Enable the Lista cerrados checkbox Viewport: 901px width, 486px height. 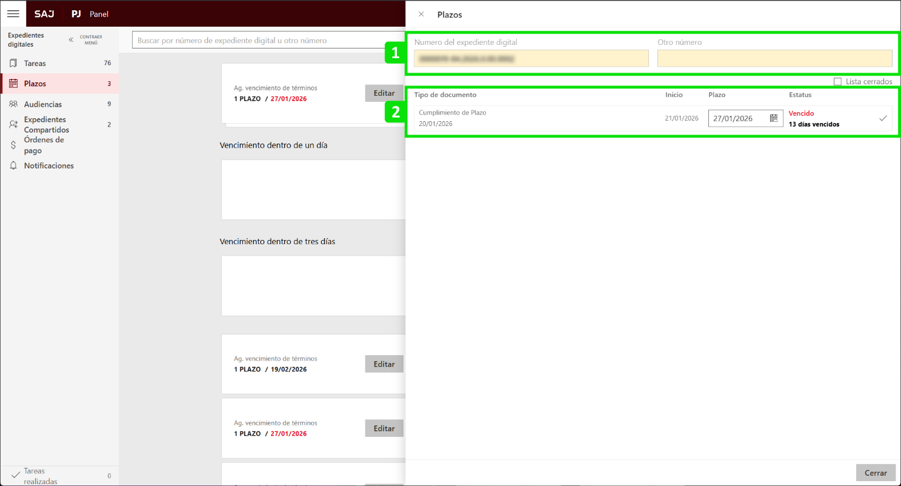837,81
